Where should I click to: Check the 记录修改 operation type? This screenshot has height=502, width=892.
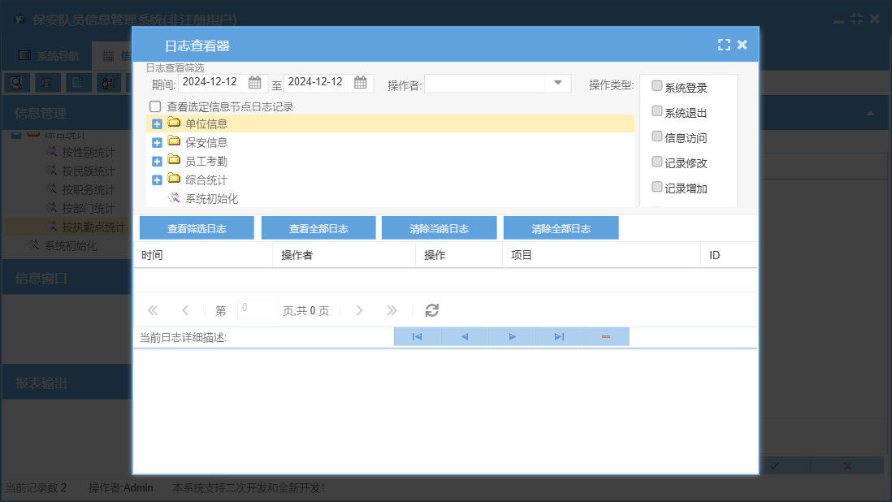point(656,162)
